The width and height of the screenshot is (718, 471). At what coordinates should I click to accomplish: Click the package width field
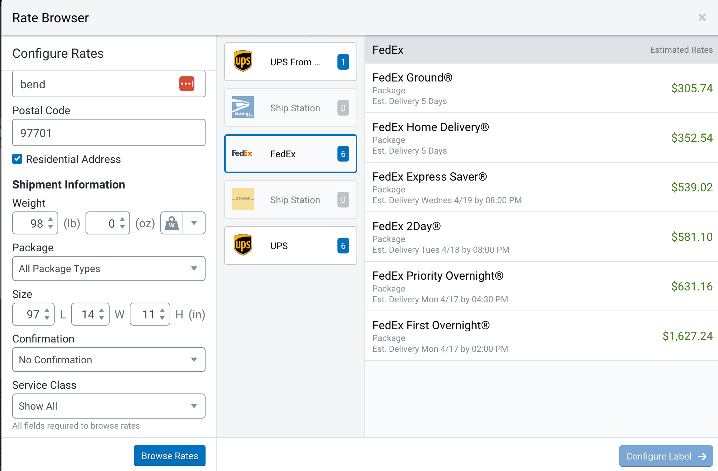(90, 314)
